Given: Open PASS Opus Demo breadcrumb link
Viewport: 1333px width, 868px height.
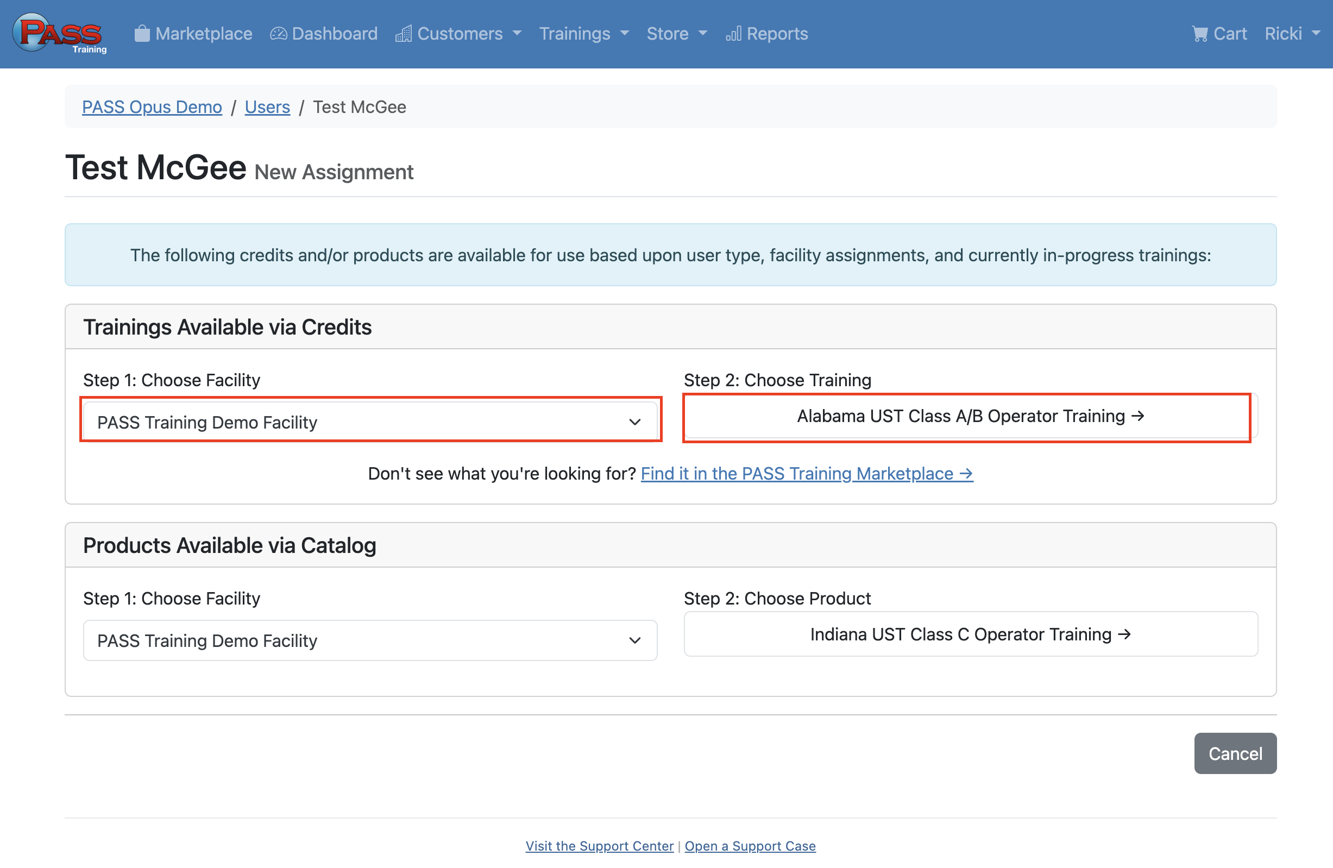Looking at the screenshot, I should point(152,106).
